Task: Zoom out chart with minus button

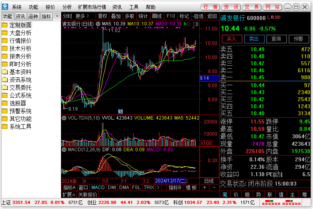Action: click(x=214, y=188)
